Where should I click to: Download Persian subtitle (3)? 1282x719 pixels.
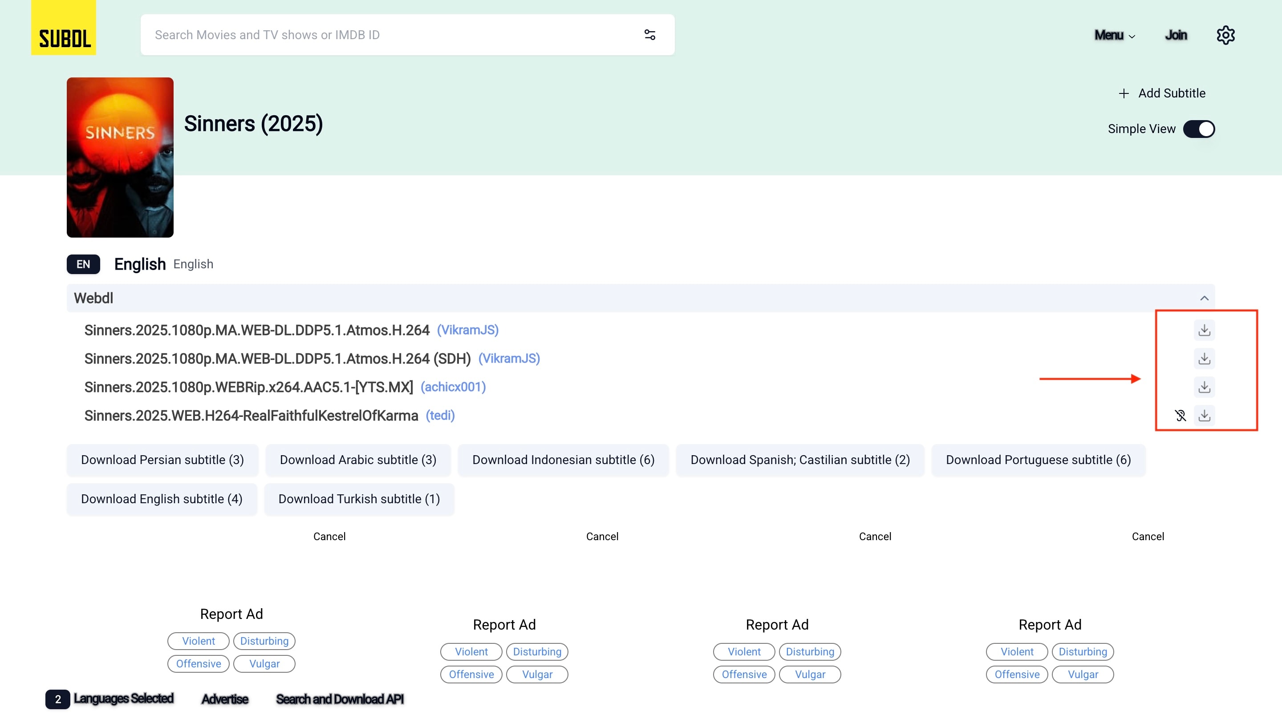(162, 460)
